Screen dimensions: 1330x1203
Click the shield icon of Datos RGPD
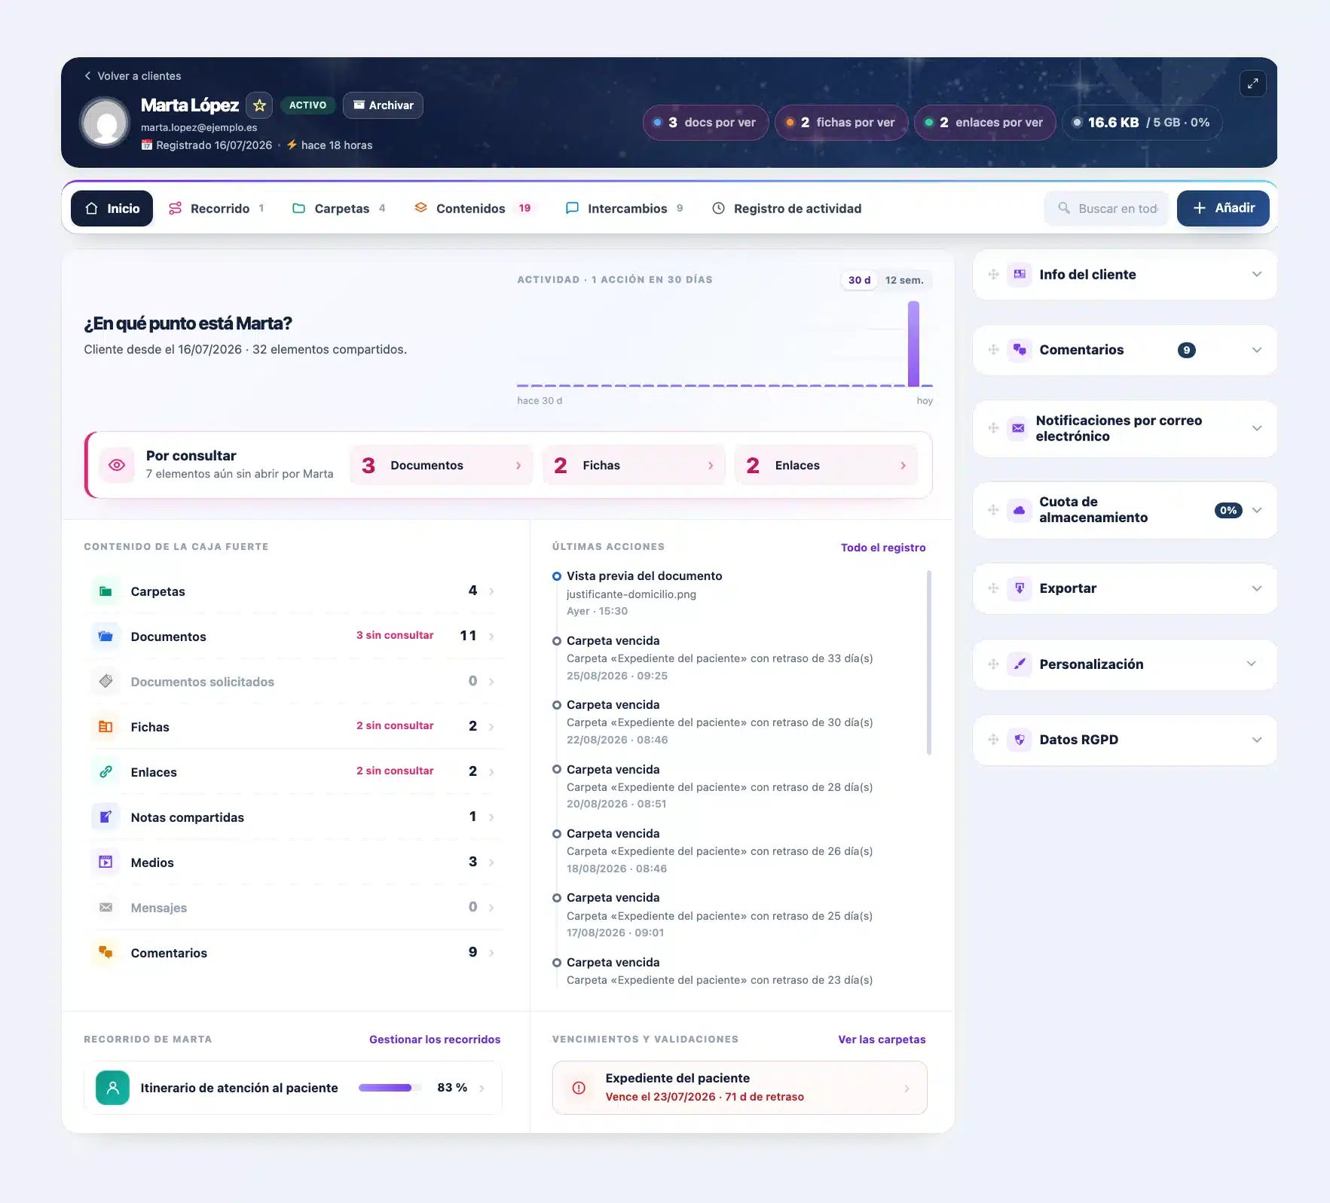[1019, 740]
